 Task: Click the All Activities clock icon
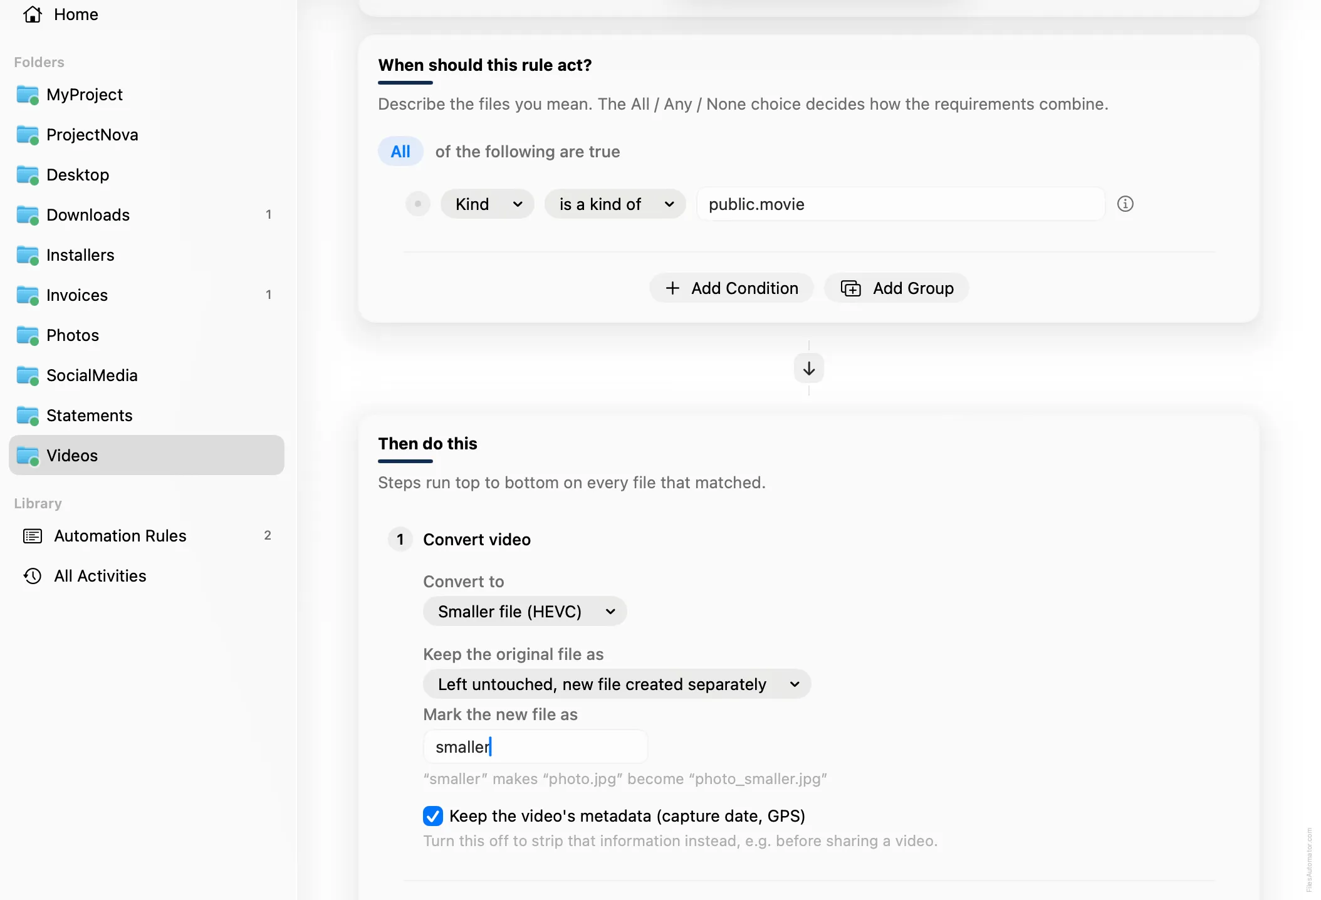tap(33, 576)
